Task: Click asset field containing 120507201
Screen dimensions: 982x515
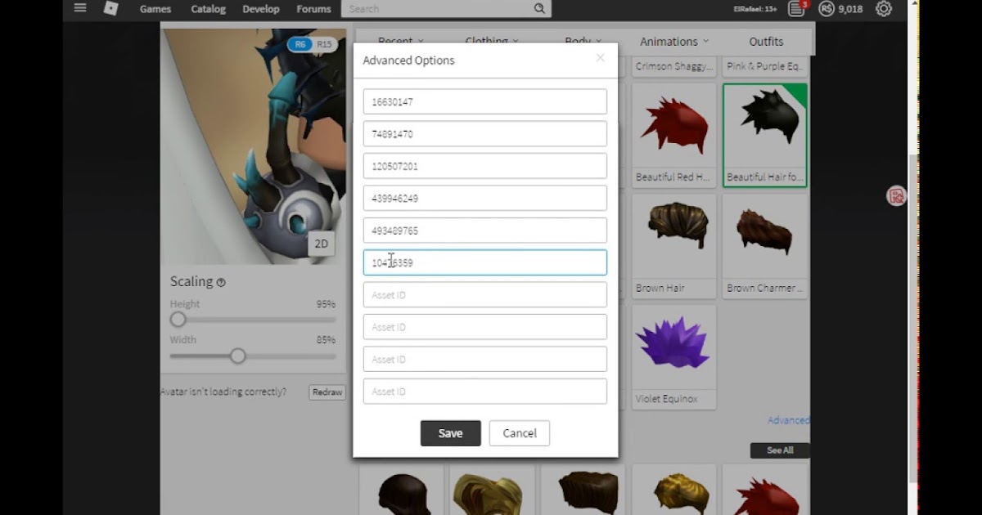Action: [x=485, y=166]
